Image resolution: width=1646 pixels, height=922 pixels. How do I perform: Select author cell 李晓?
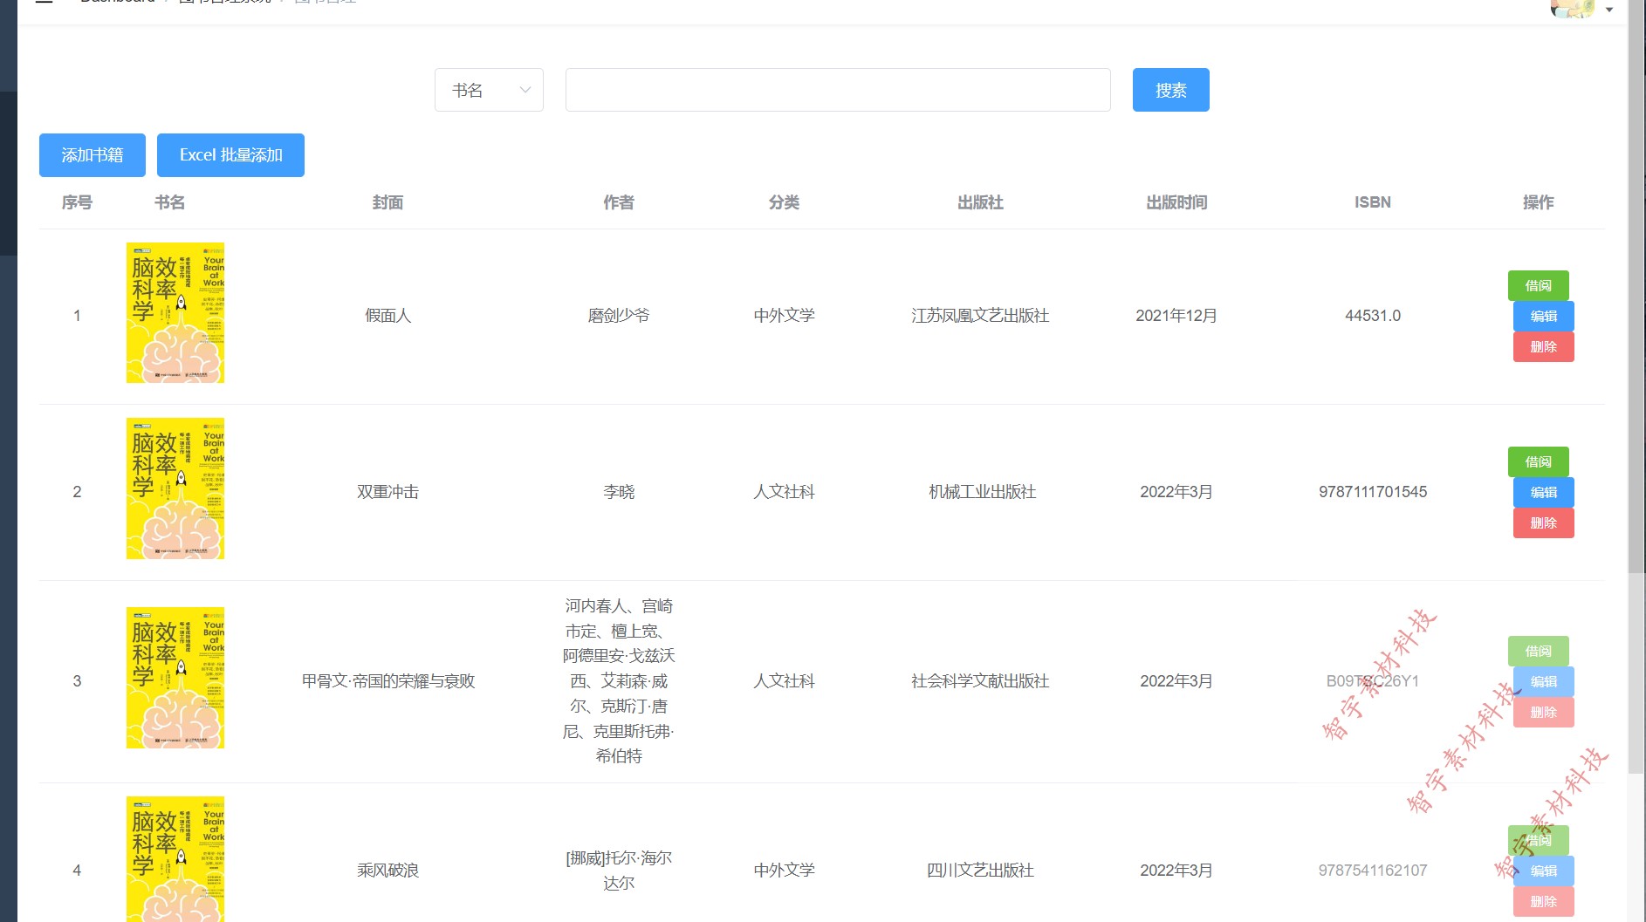[x=619, y=492]
